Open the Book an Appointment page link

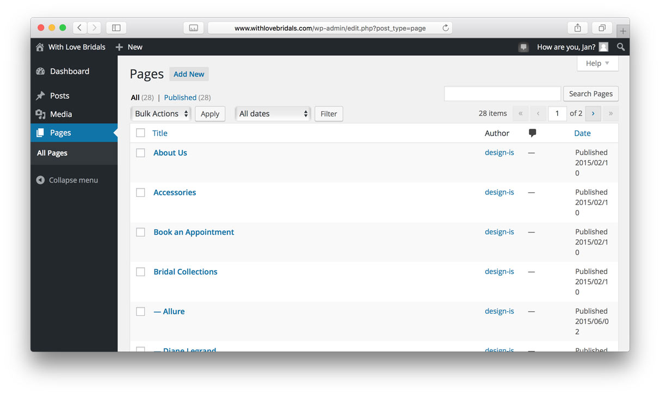[x=194, y=232]
